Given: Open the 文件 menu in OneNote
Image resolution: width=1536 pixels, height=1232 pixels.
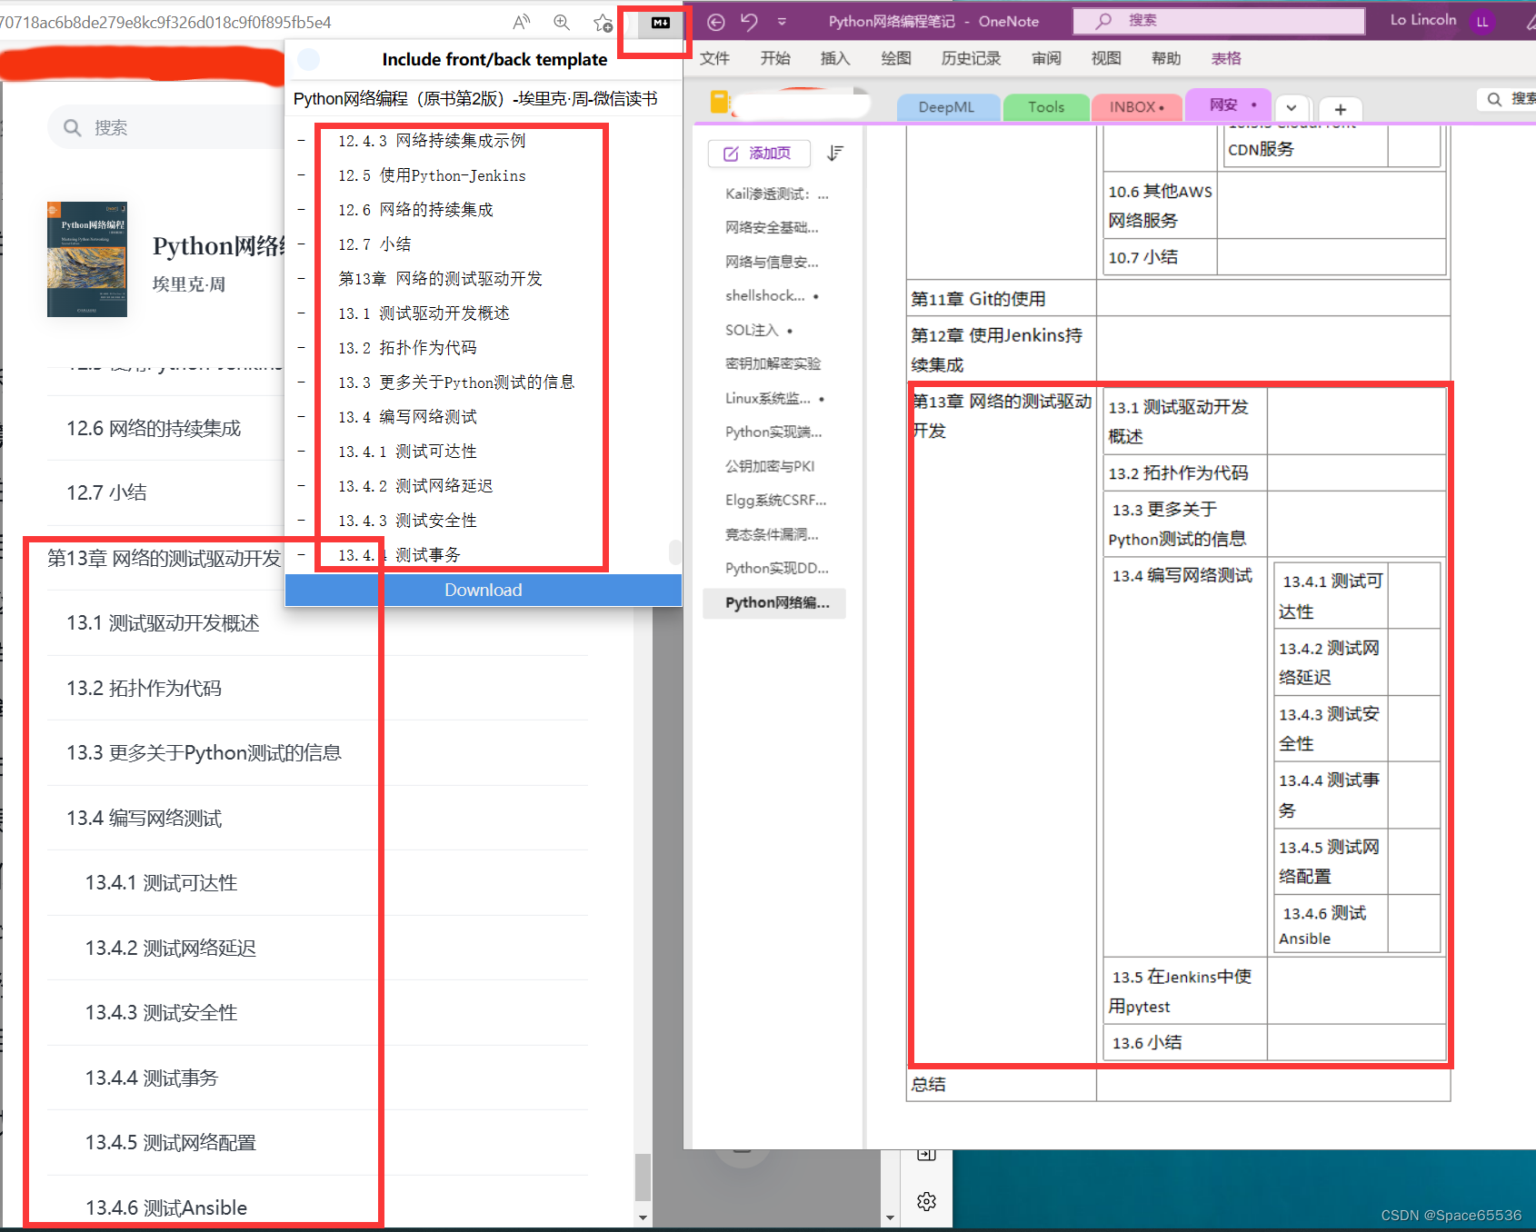Looking at the screenshot, I should point(714,58).
